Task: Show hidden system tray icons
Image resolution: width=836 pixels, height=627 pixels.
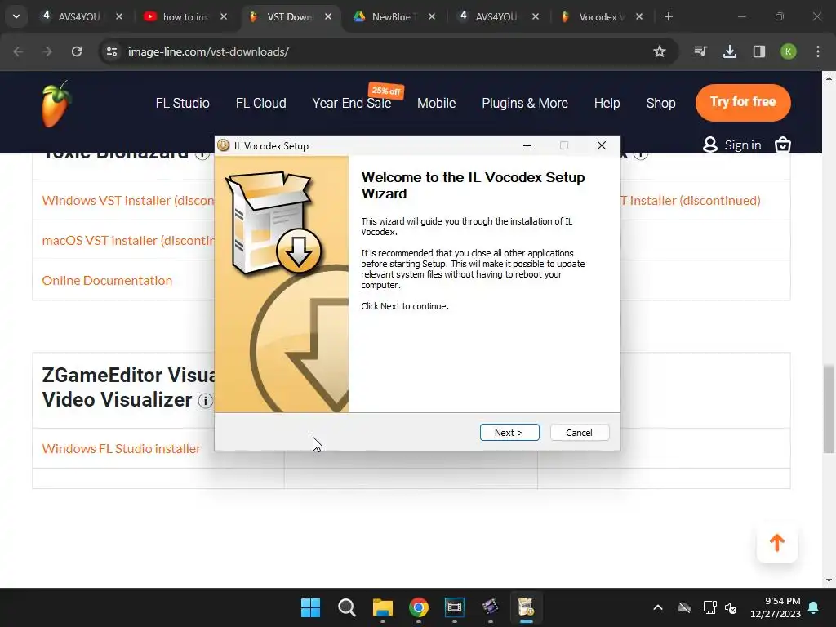Action: tap(658, 607)
